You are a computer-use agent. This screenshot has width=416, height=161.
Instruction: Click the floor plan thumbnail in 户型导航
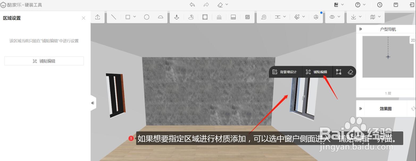[387, 57]
